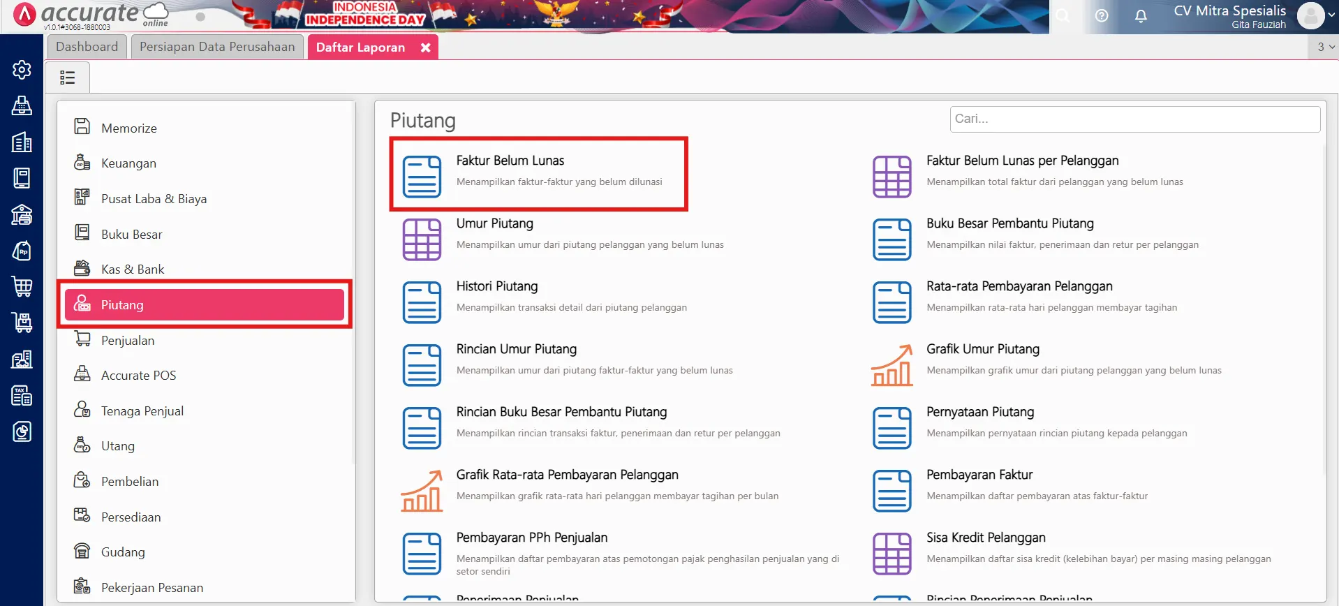
Task: Open the Settings gear icon in left sidebar
Action: (x=22, y=70)
